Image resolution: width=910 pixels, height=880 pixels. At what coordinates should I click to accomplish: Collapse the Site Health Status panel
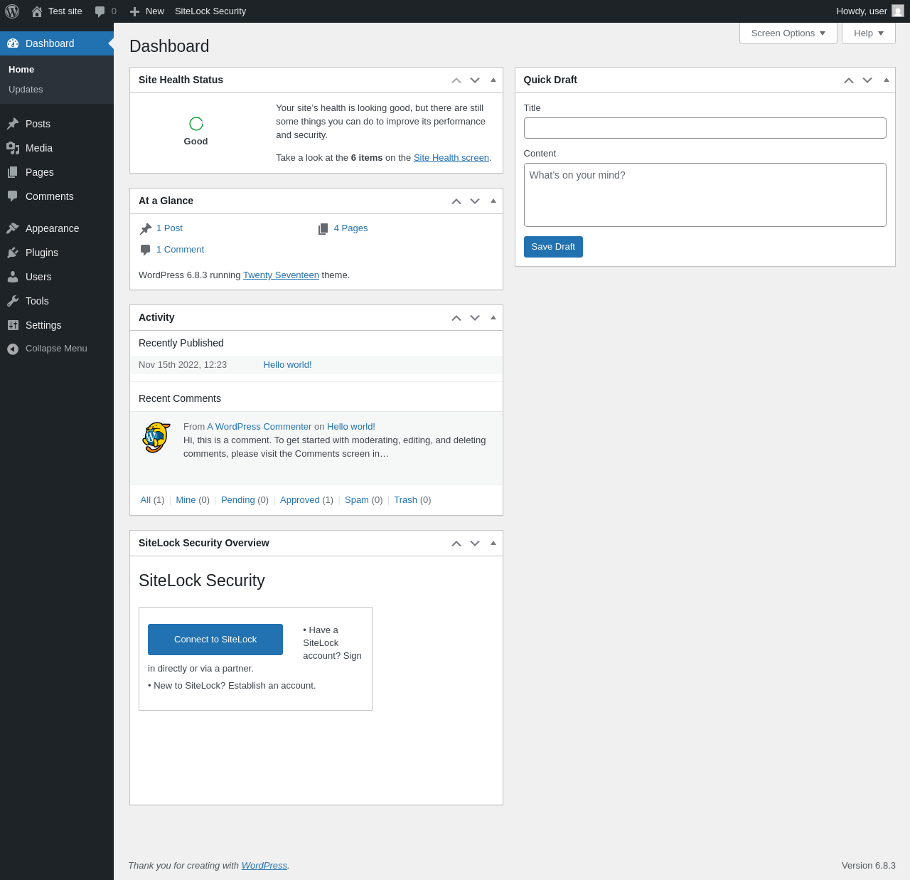click(493, 80)
